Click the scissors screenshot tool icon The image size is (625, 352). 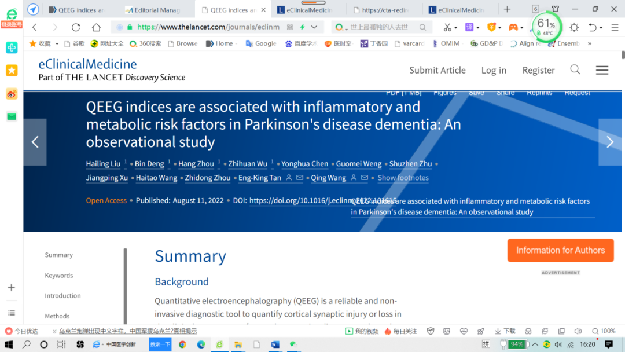point(447,27)
